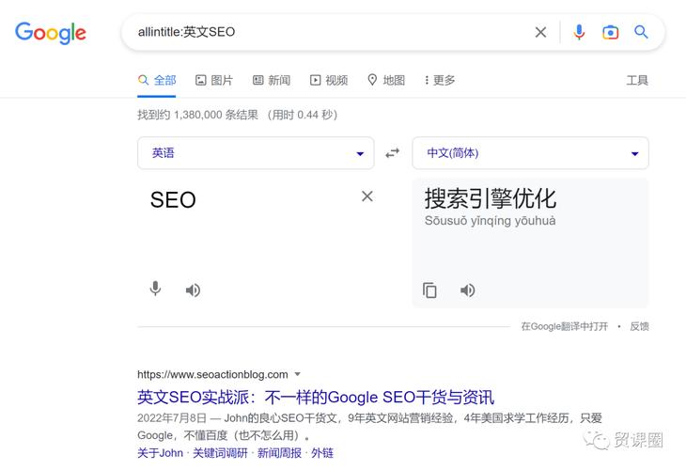Expand the arrow beside seoactionblog.com URL
This screenshot has width=686, height=470.
click(x=298, y=374)
